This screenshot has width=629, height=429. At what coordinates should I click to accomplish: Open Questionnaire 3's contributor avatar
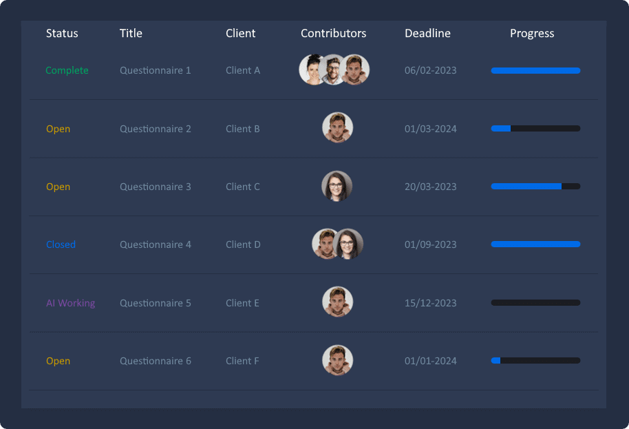(337, 186)
